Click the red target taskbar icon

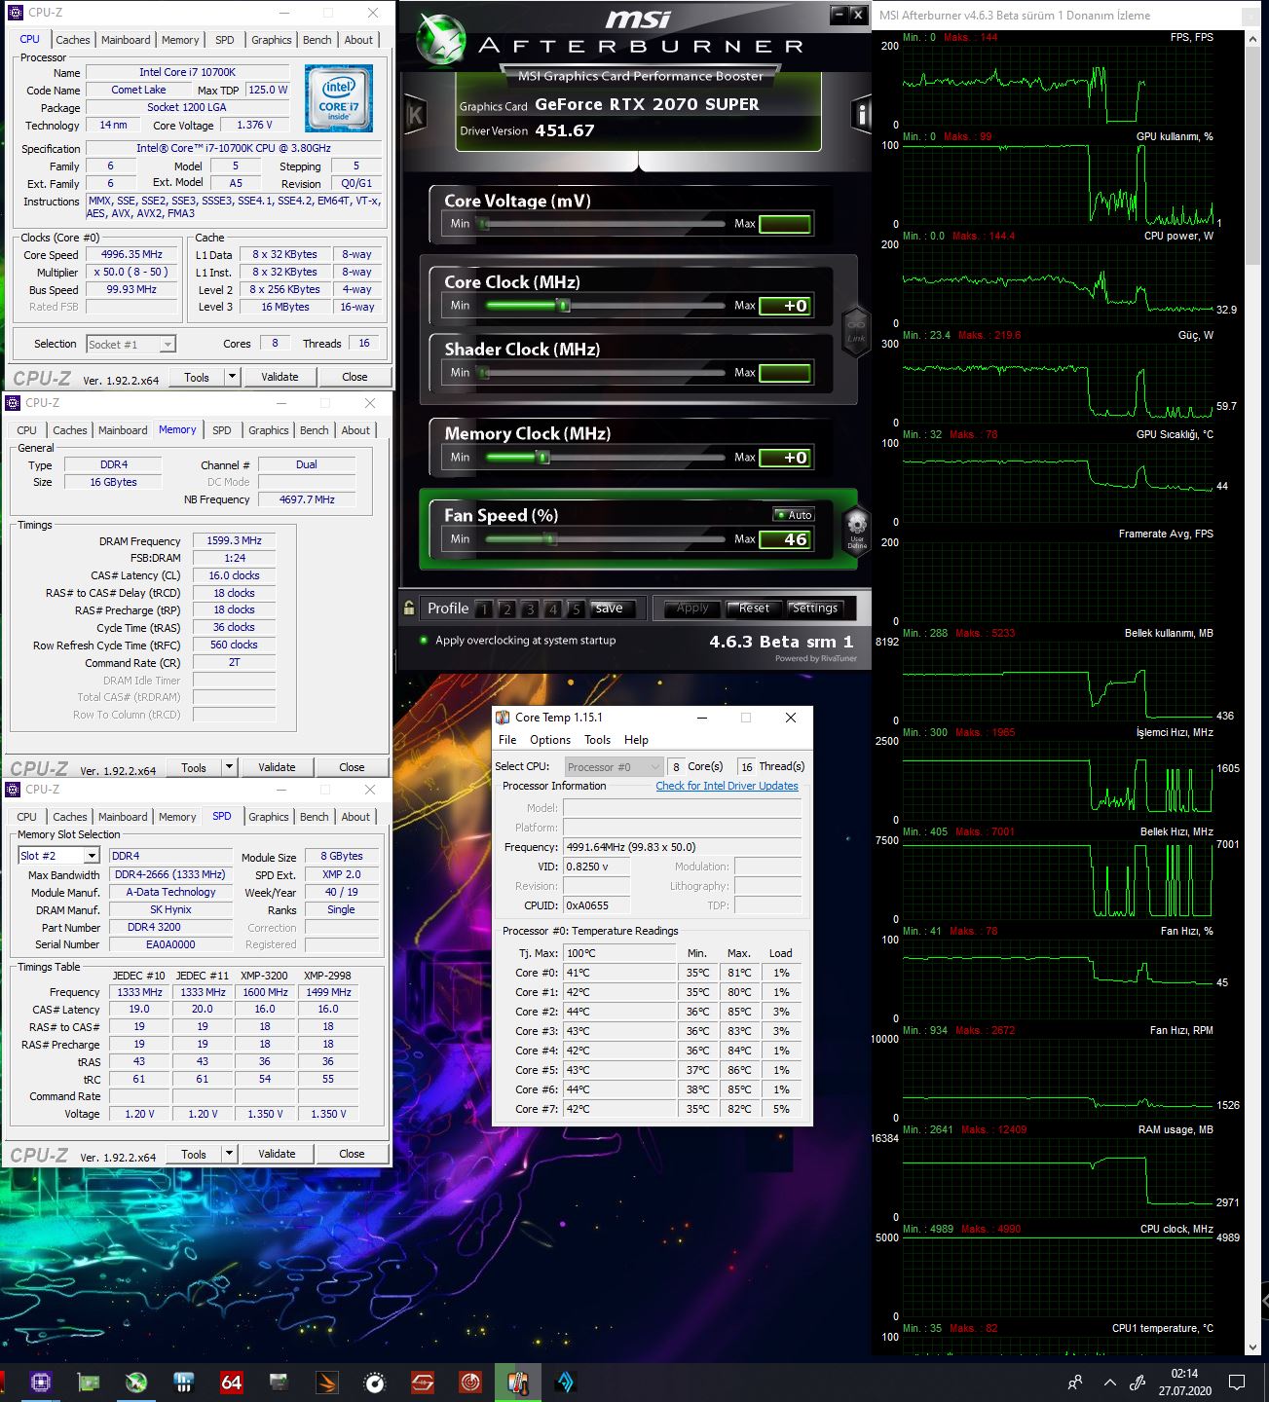pyautogui.click(x=469, y=1382)
